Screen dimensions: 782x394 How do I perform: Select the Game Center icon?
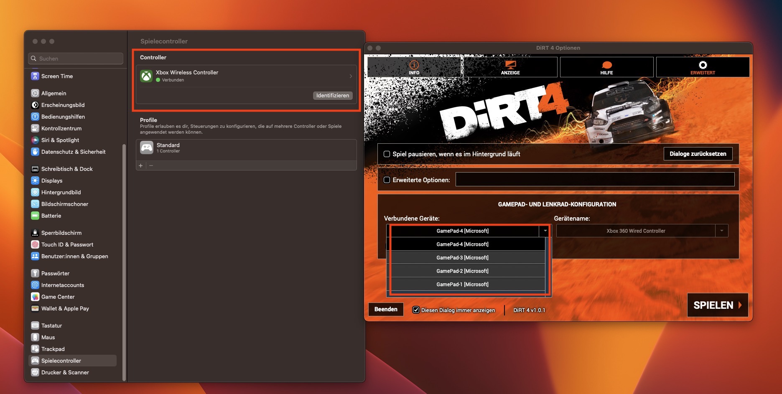[35, 297]
